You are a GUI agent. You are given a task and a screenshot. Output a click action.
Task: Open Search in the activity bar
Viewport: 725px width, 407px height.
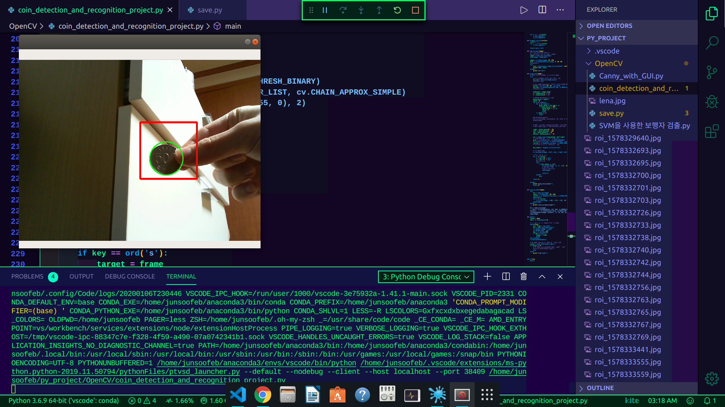[711, 42]
